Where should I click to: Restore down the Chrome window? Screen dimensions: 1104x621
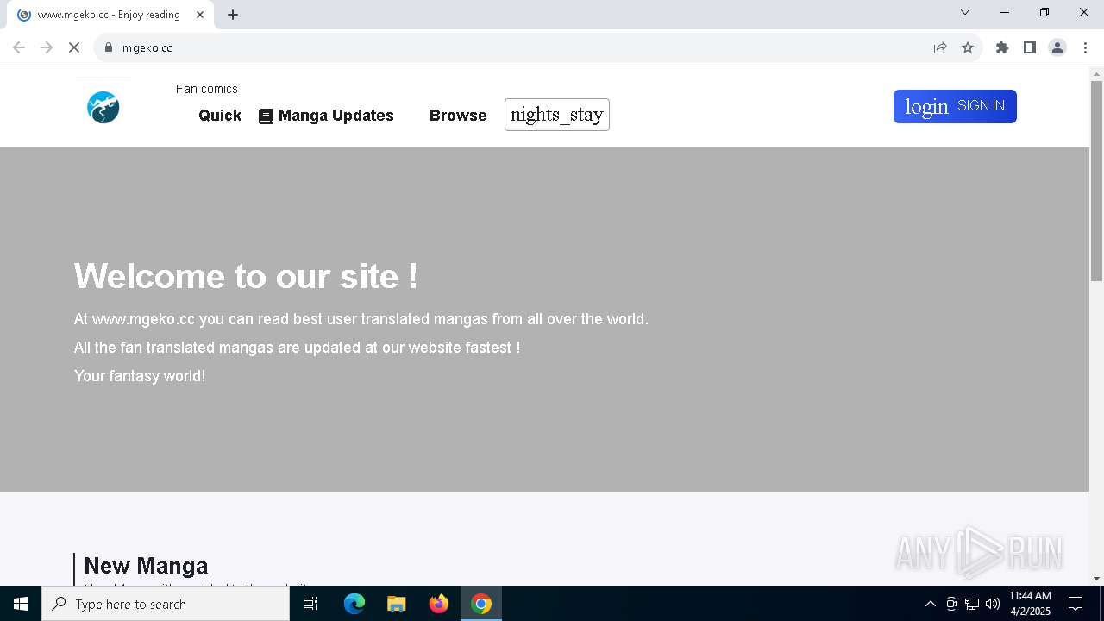1044,12
